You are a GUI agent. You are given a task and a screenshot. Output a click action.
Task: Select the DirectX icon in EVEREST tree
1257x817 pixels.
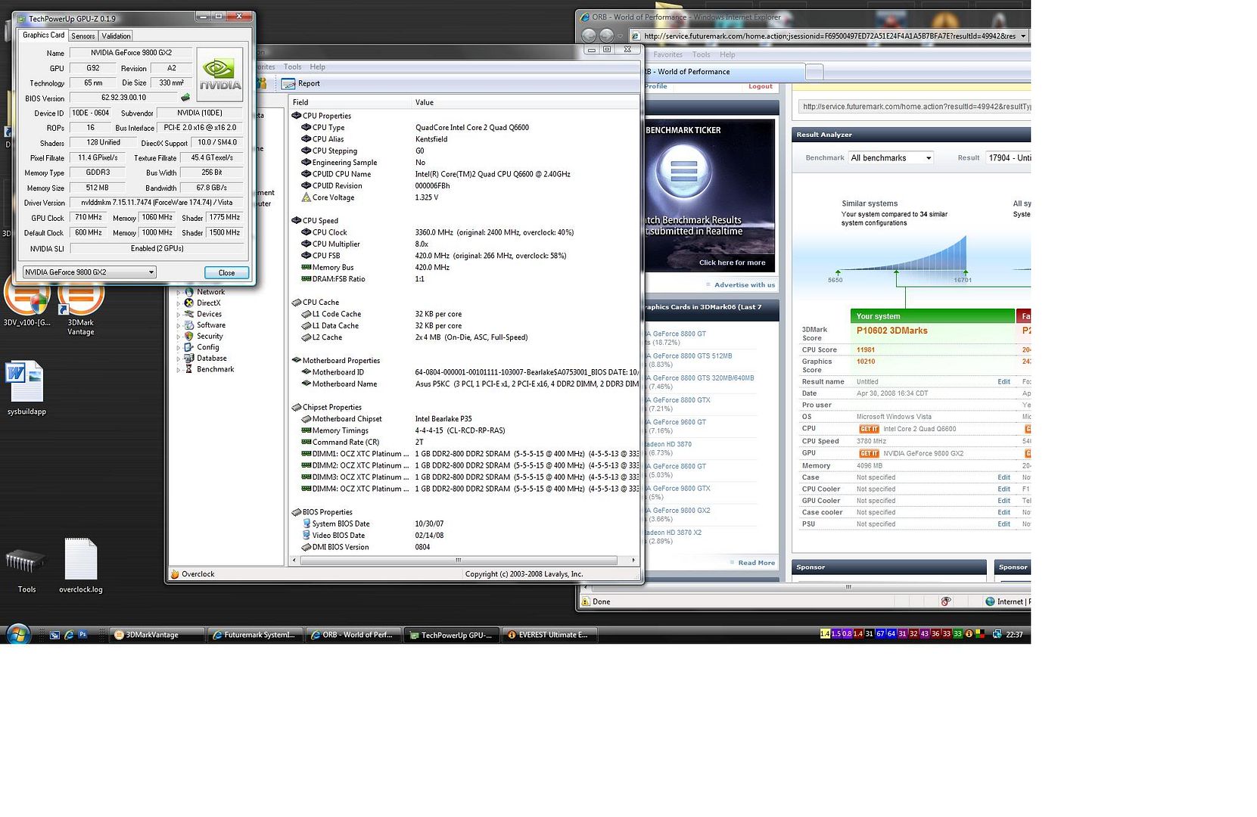click(189, 303)
